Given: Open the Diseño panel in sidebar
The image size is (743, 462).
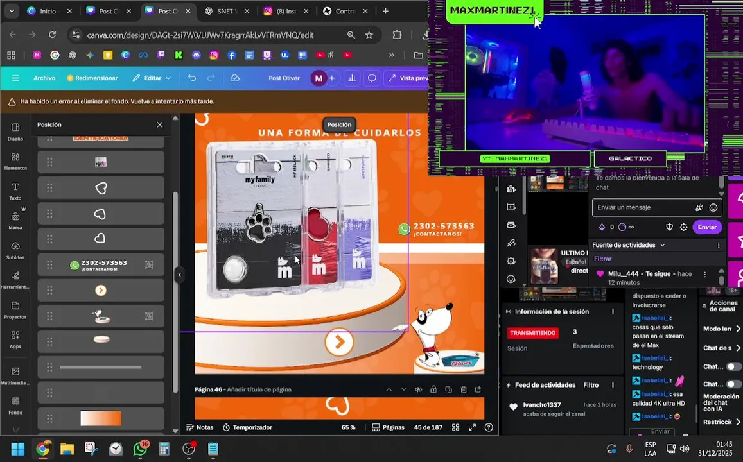Looking at the screenshot, I should 15,132.
